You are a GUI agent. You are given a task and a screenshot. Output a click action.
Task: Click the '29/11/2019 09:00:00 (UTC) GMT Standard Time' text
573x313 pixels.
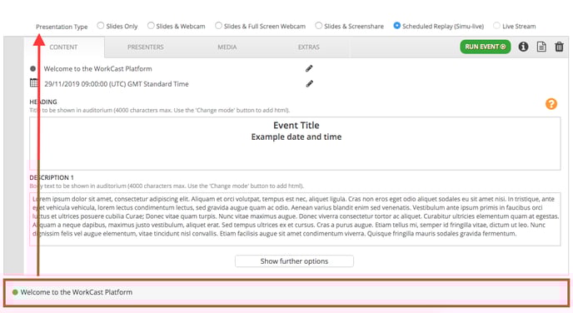point(117,84)
